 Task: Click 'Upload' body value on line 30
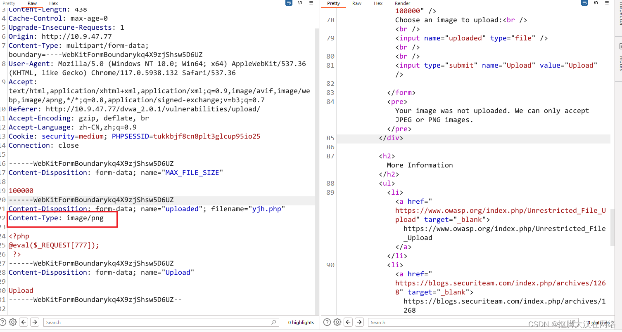point(21,290)
